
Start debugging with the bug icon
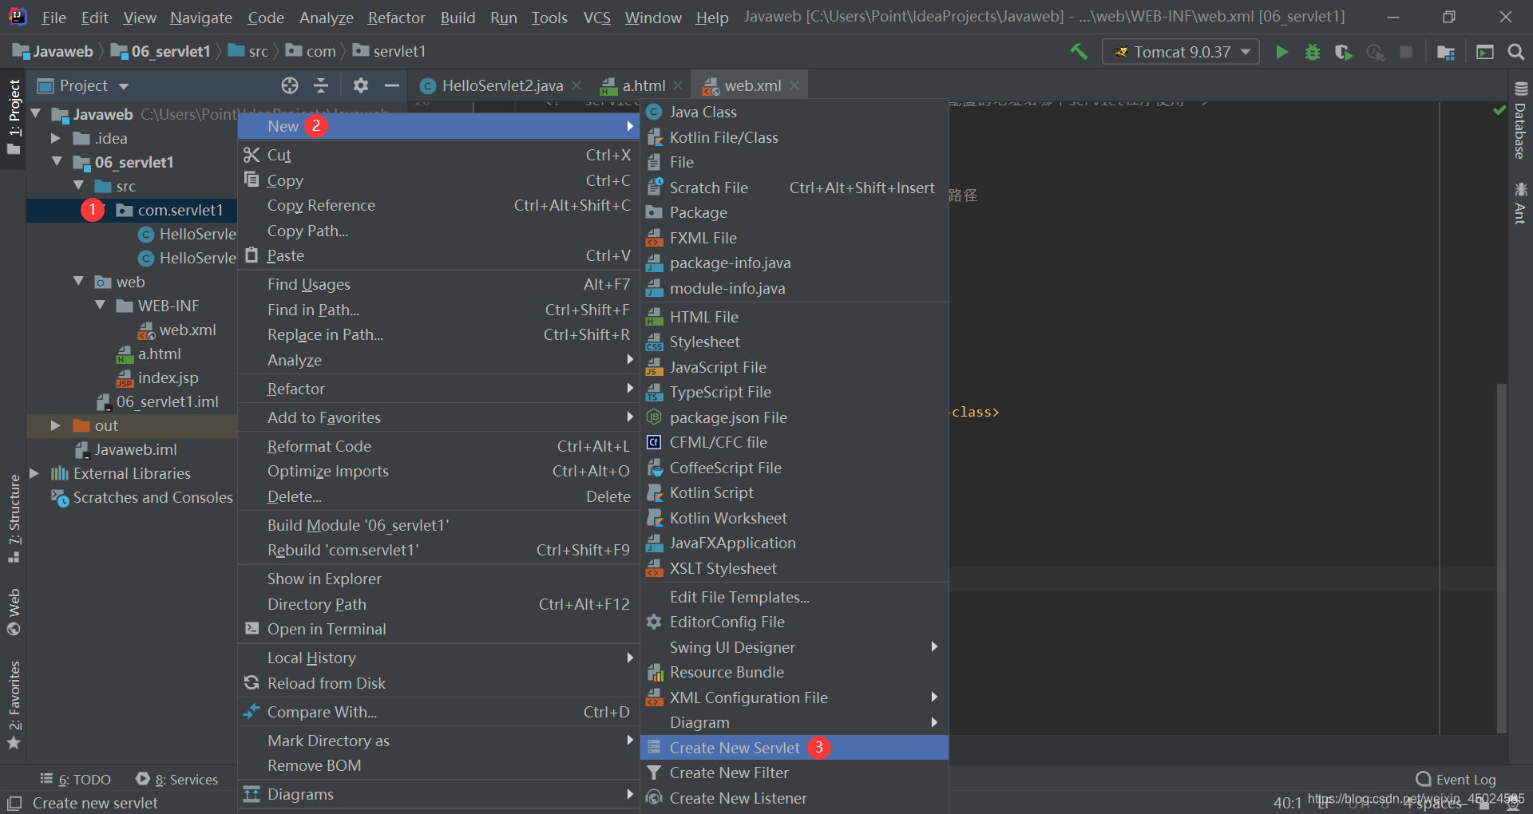click(1313, 52)
